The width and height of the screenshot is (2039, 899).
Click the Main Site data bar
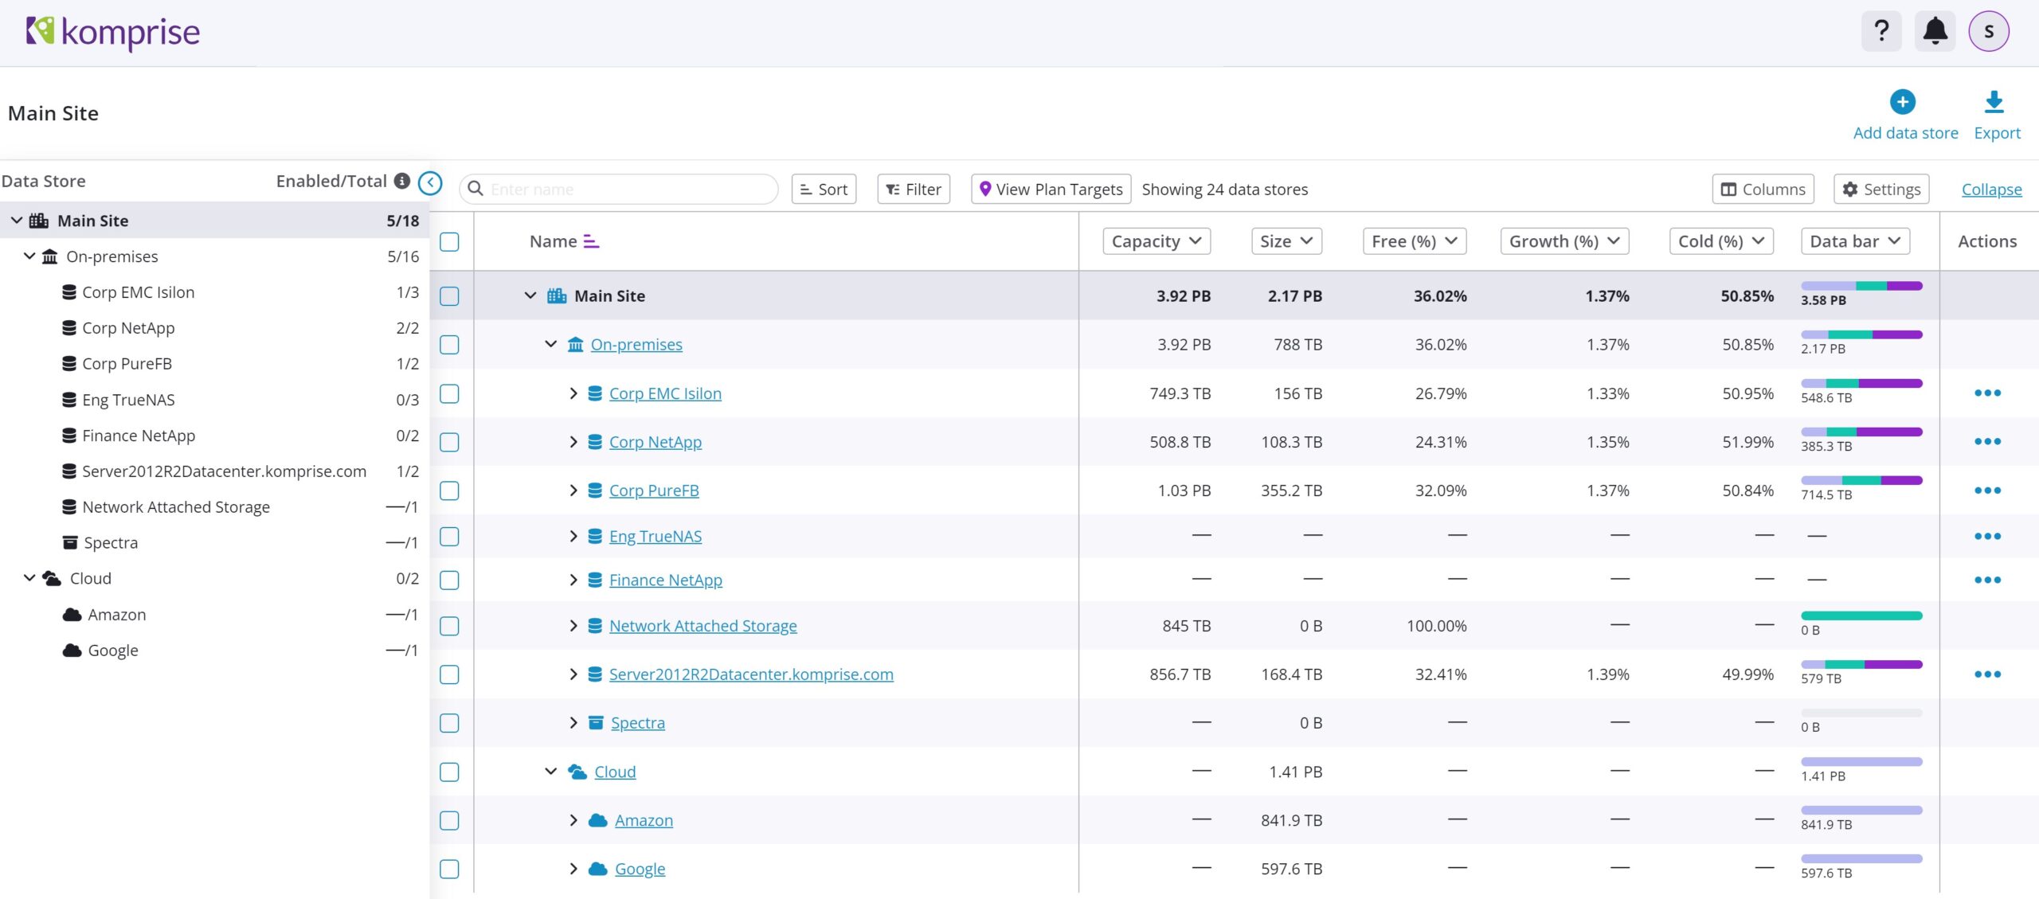tap(1861, 287)
